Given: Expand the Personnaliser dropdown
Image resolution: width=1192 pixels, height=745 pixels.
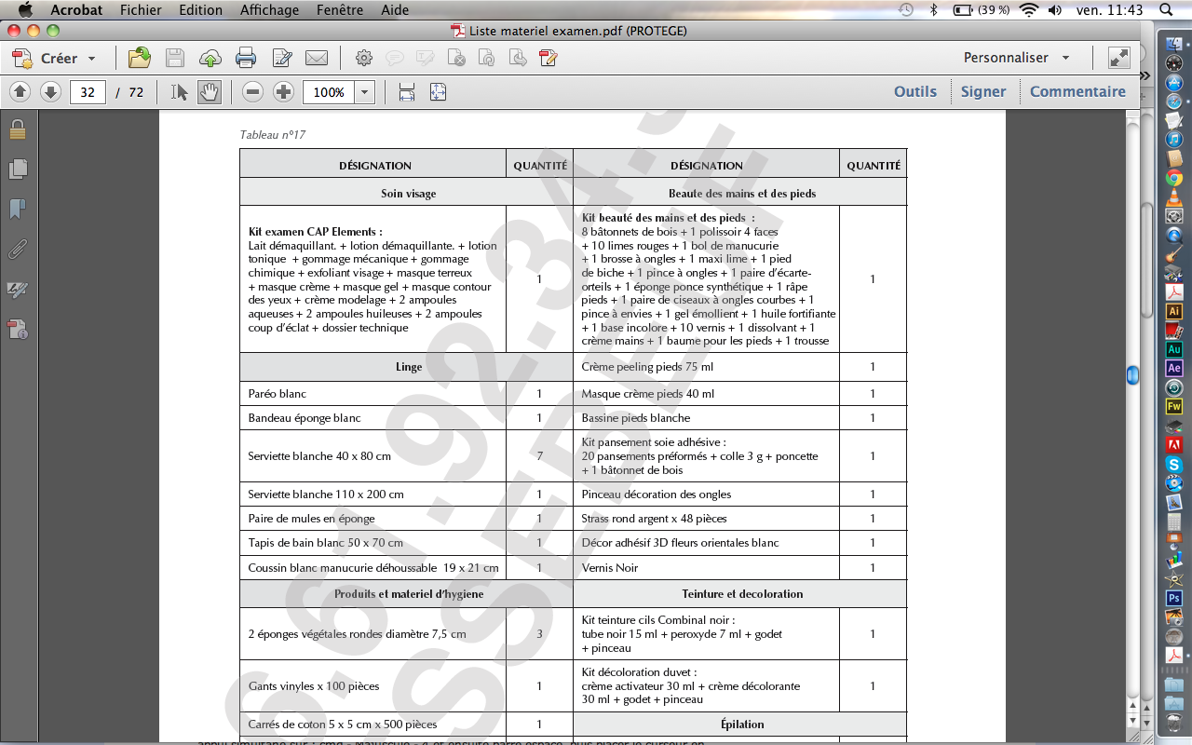Looking at the screenshot, I should (x=1065, y=58).
